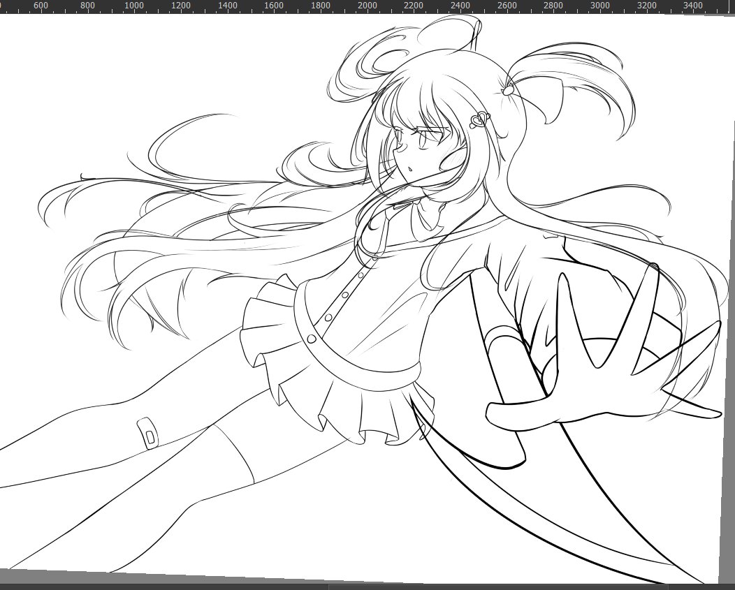Image resolution: width=735 pixels, height=590 pixels.
Task: Click the 2400 mark on the ruler
Action: [460, 6]
